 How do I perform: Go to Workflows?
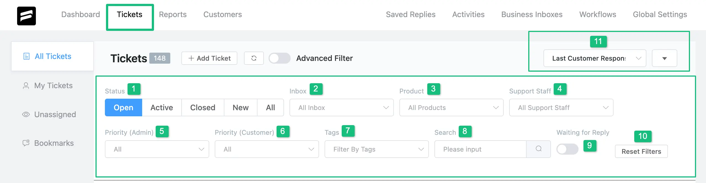(x=598, y=14)
